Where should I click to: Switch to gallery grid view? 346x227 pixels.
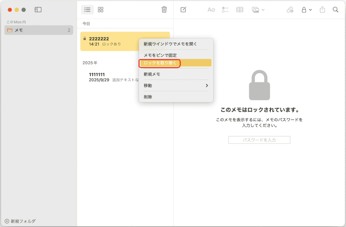tap(101, 10)
